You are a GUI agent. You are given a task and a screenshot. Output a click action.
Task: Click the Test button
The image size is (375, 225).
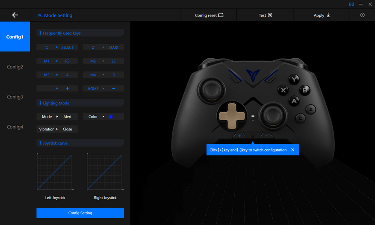(x=265, y=15)
